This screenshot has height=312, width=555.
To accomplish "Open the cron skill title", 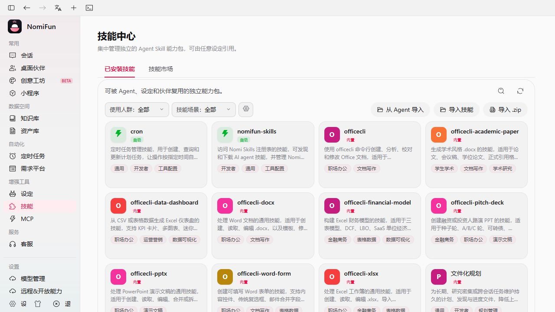I will click(137, 131).
